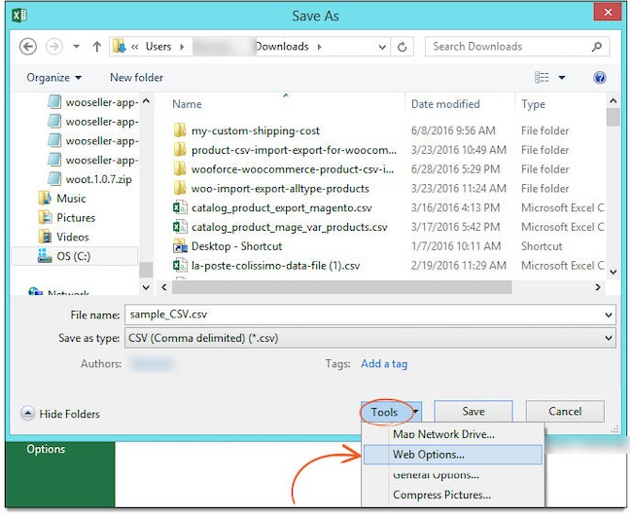Choose Compress Pictures menu item
The image size is (632, 517).
click(x=453, y=496)
